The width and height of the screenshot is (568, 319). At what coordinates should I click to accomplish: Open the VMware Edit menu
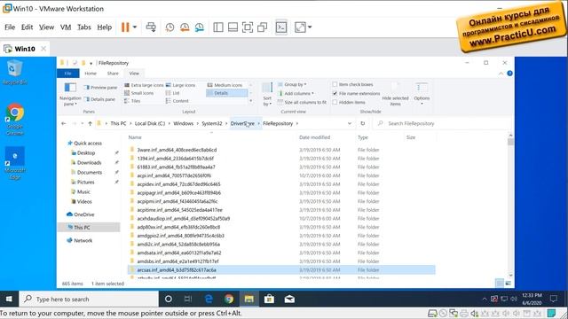click(x=27, y=27)
